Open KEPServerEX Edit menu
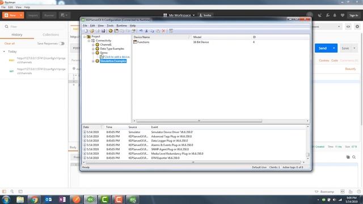363x204 pixels. tap(92, 25)
